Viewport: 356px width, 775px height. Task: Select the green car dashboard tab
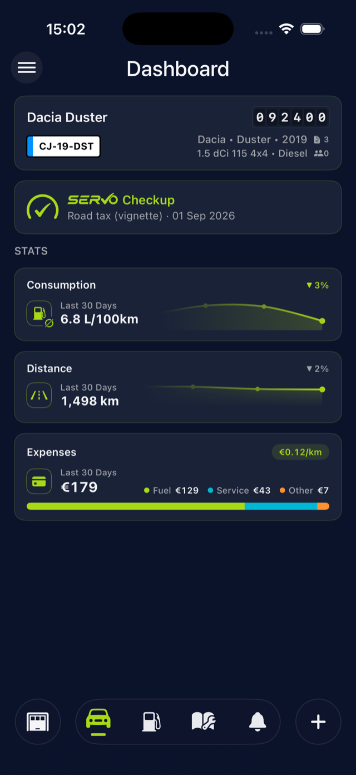98,721
